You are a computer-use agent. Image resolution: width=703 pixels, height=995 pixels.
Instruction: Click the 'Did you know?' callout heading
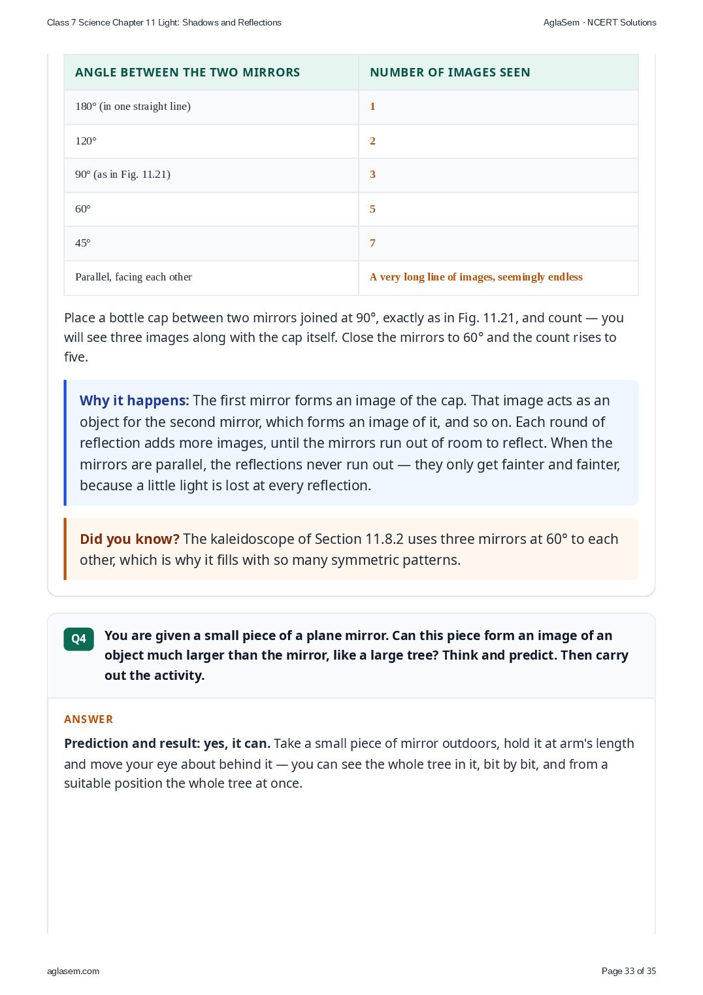click(129, 539)
